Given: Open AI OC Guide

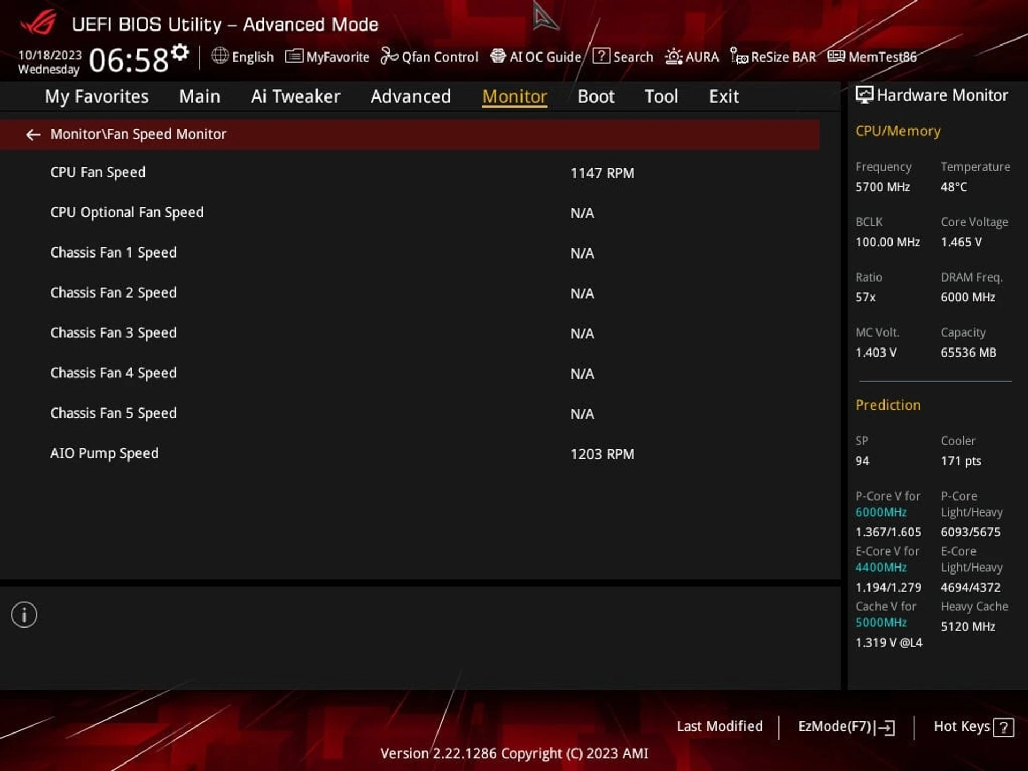Looking at the screenshot, I should coord(545,57).
